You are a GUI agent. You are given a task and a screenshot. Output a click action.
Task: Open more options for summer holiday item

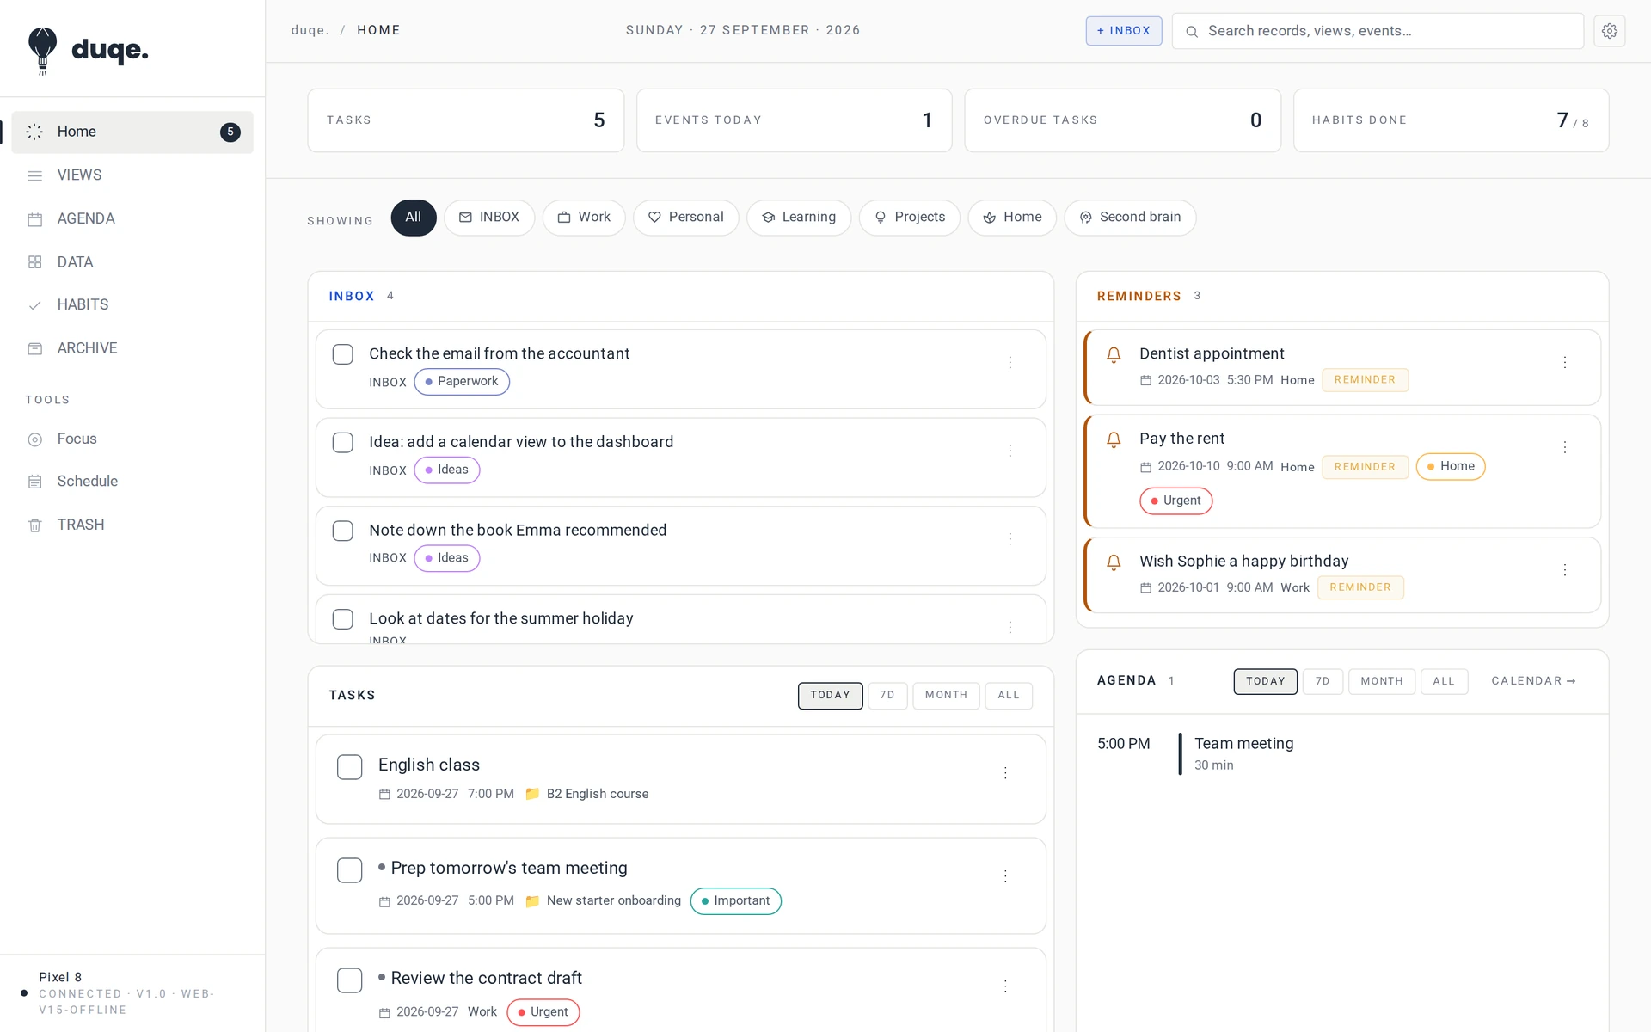coord(1010,627)
